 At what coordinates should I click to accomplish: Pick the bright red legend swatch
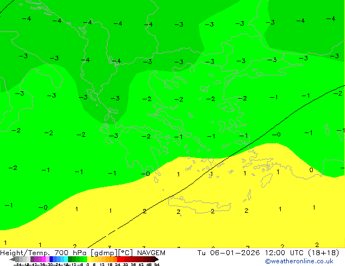pos(119,259)
